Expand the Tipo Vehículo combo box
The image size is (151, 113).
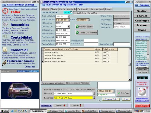point(69,16)
